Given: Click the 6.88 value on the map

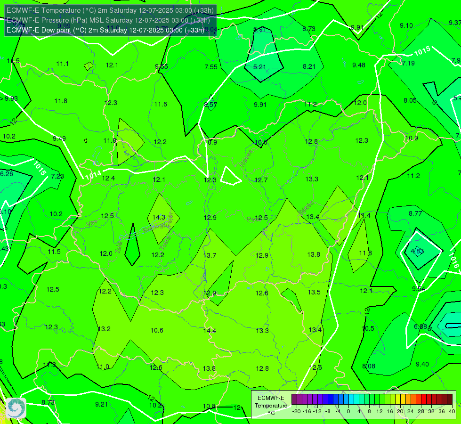Looking at the screenshot, I should [420, 326].
